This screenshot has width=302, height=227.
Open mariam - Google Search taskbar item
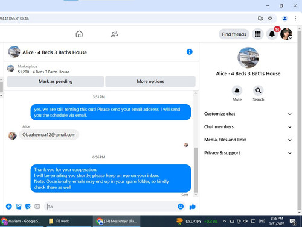[x=22, y=221]
